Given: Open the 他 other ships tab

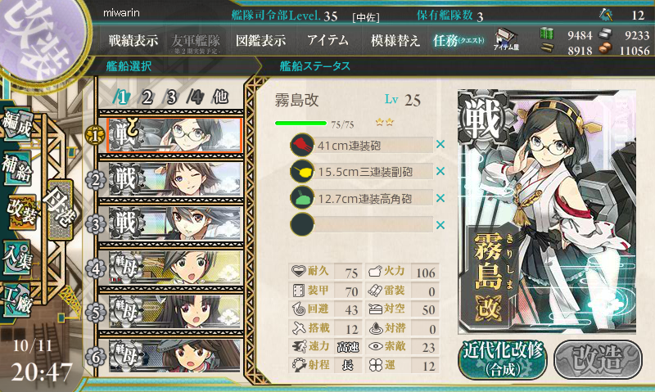Looking at the screenshot, I should pyautogui.click(x=220, y=97).
